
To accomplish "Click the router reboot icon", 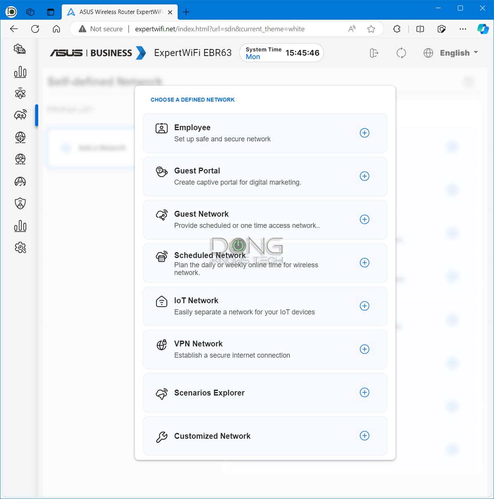I will pyautogui.click(x=401, y=53).
